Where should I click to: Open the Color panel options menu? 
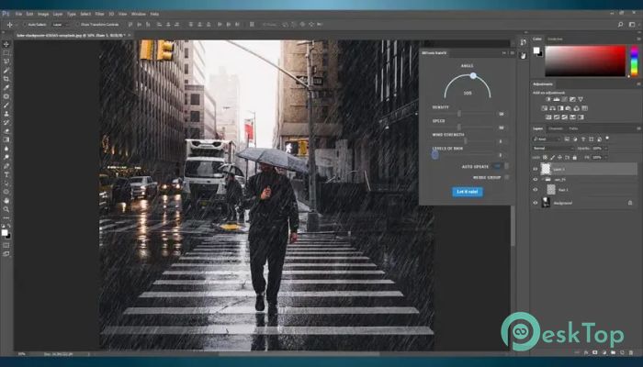(x=638, y=39)
